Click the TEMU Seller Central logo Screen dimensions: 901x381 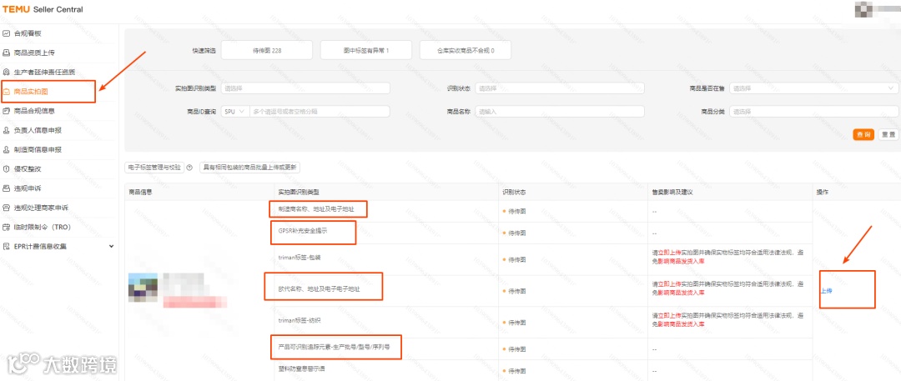pos(43,9)
